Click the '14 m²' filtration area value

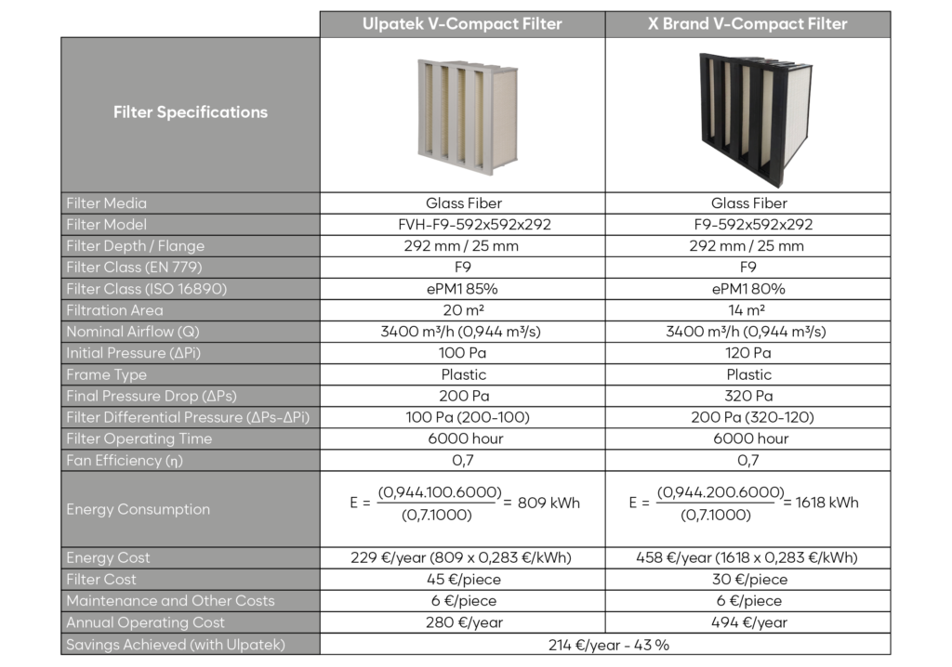click(747, 310)
